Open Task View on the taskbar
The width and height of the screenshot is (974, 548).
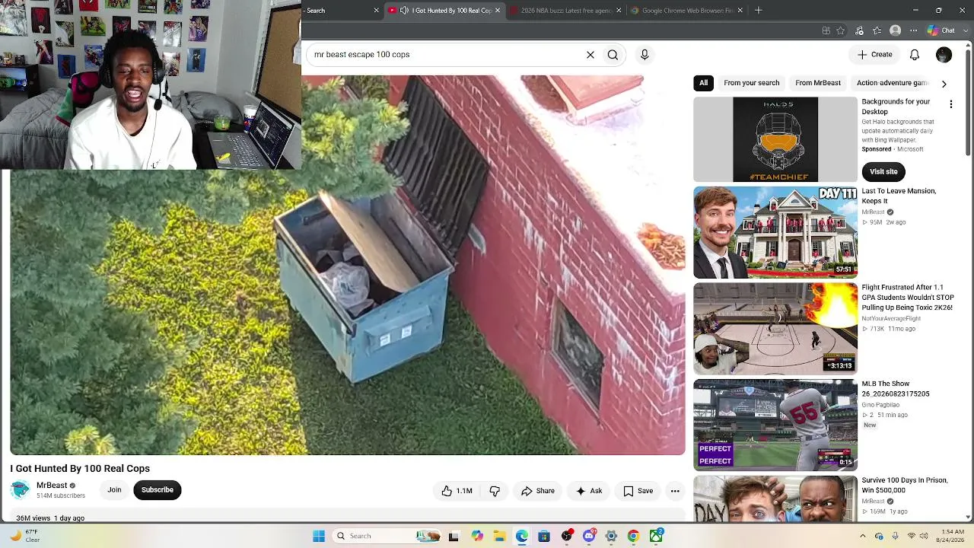tap(454, 536)
